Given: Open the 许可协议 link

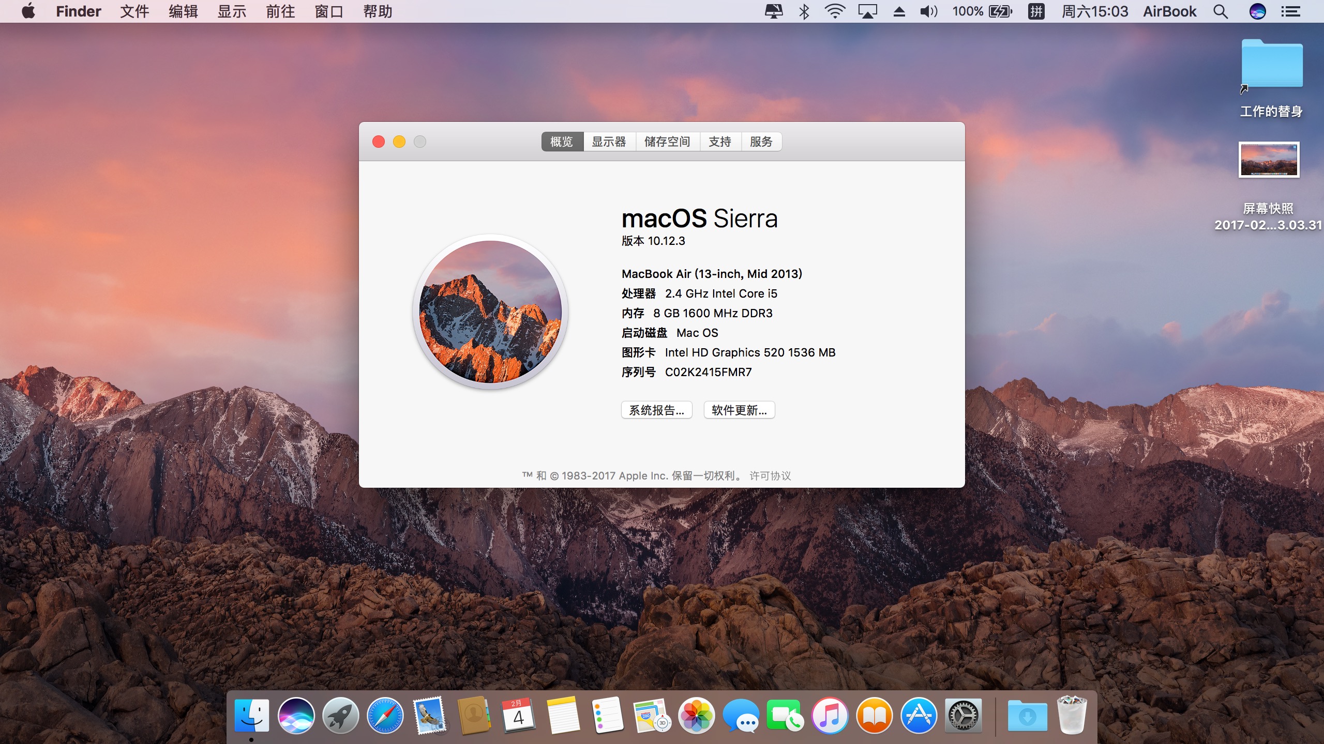Looking at the screenshot, I should (770, 476).
